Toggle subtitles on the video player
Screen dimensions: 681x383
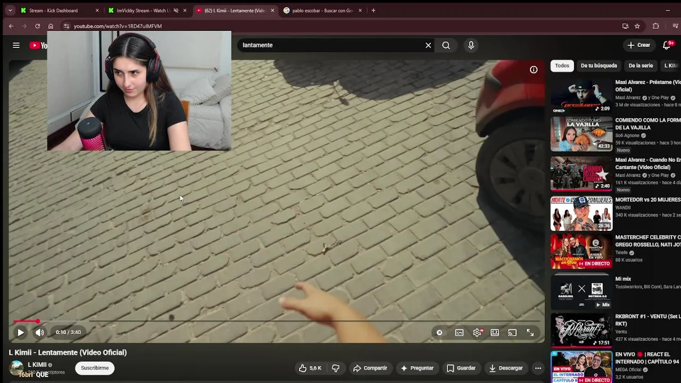459,332
